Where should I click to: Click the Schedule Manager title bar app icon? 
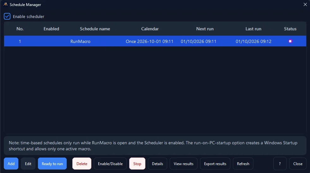pos(6,4)
